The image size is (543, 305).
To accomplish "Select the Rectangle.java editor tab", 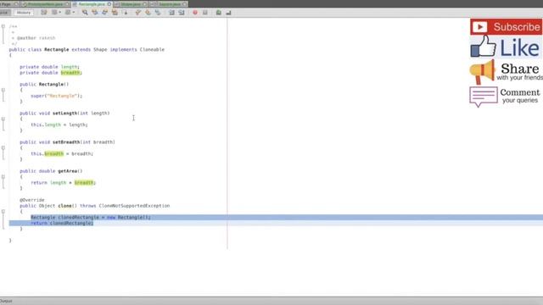I will pyautogui.click(x=91, y=4).
